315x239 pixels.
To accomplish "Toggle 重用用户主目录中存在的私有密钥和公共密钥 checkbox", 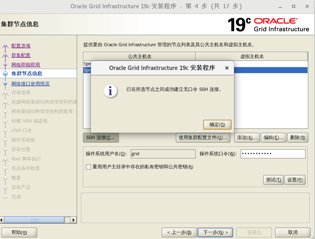I will coord(88,167).
